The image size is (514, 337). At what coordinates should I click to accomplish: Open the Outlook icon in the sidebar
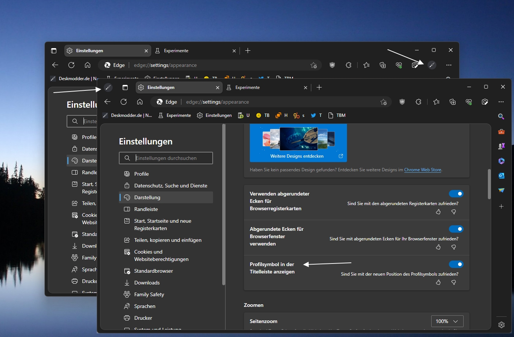tap(501, 176)
